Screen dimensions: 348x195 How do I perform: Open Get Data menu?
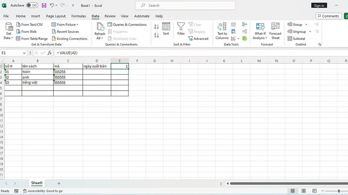pyautogui.click(x=9, y=31)
